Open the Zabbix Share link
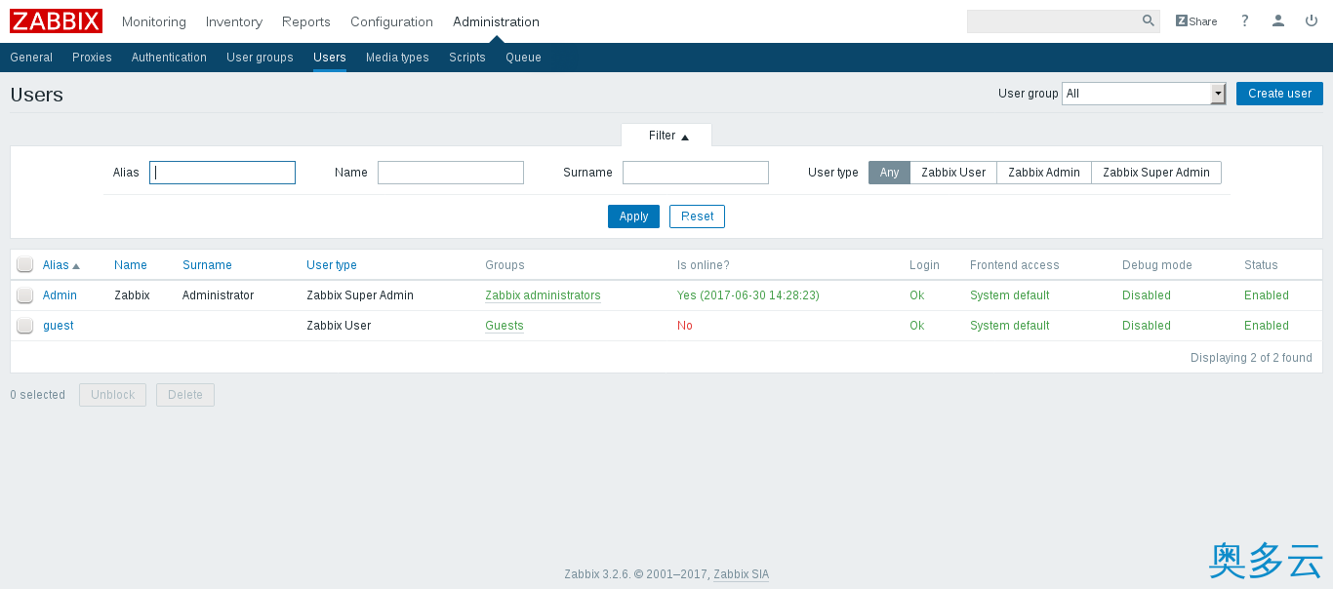 [x=1196, y=21]
